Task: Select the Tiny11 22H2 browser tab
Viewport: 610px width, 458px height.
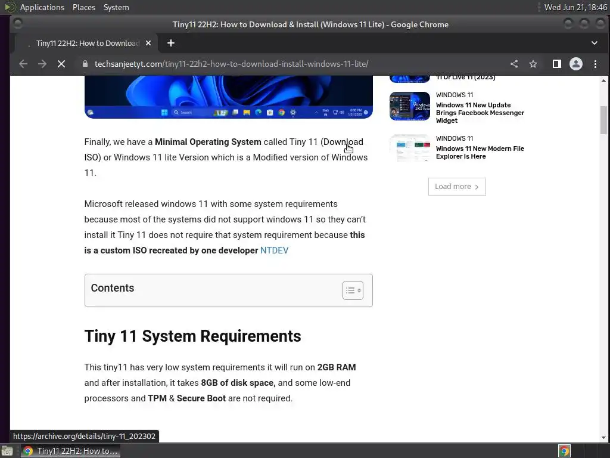Action: coord(86,43)
